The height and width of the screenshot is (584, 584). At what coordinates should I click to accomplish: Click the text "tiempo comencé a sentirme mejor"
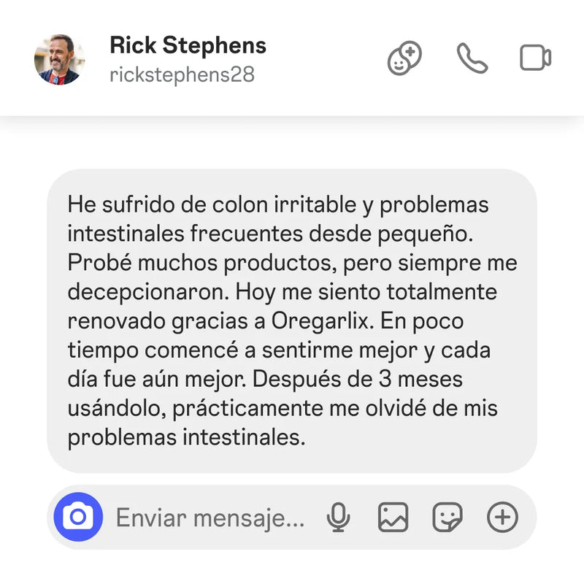pyautogui.click(x=242, y=350)
